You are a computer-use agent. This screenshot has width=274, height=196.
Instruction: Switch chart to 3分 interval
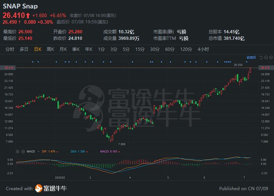114,49
